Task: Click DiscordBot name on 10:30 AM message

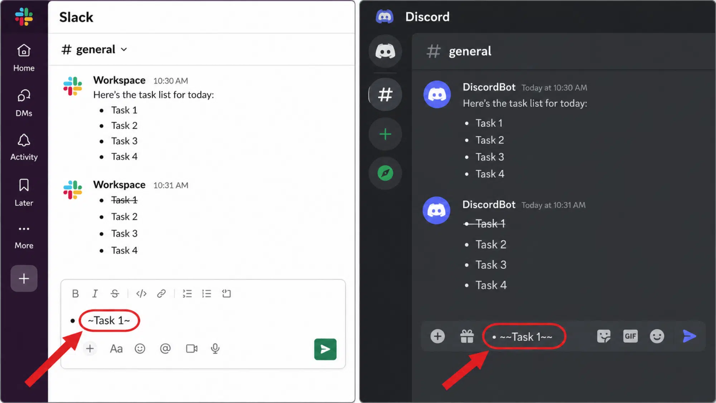Action: pos(489,87)
